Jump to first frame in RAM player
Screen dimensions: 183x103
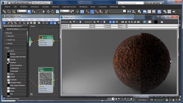[x=123, y=22]
